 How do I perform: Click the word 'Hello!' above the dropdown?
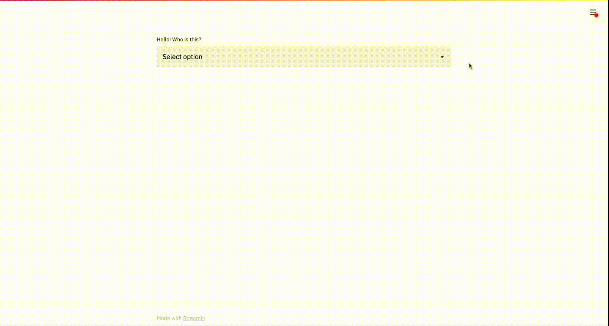[x=164, y=39]
